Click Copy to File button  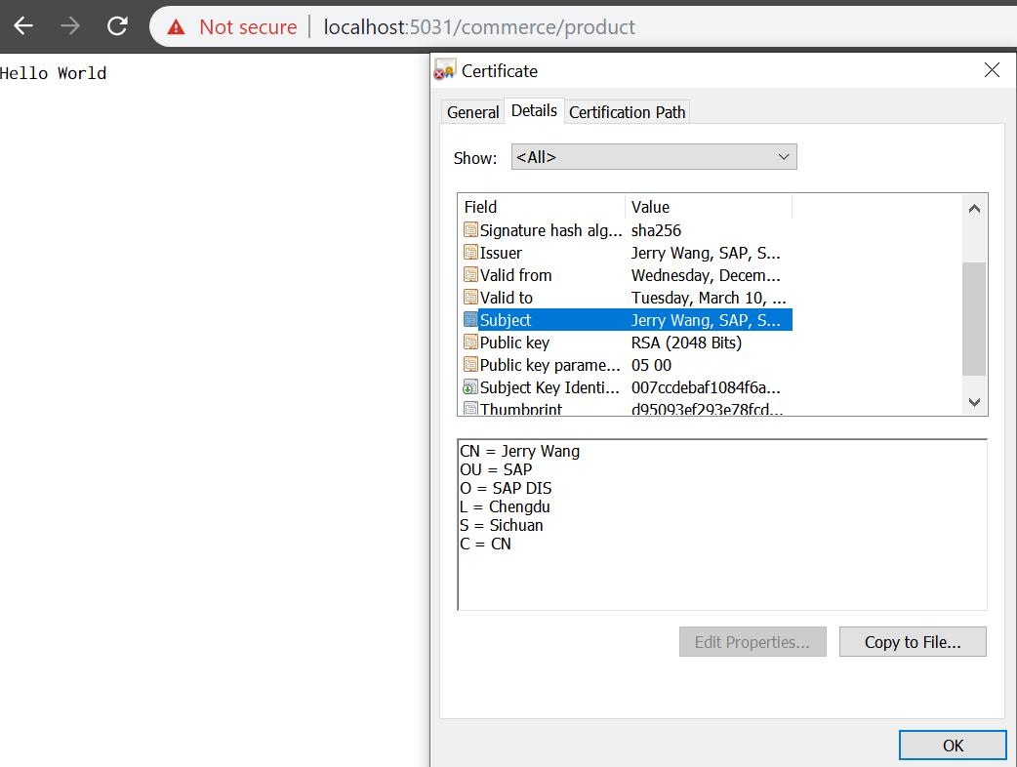coord(913,641)
